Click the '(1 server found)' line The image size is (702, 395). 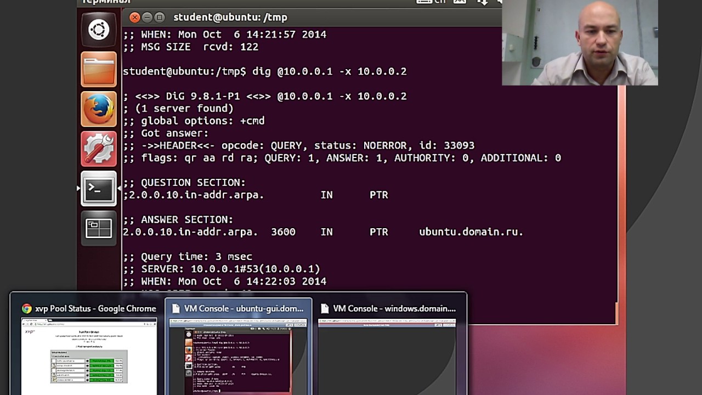[x=178, y=109]
